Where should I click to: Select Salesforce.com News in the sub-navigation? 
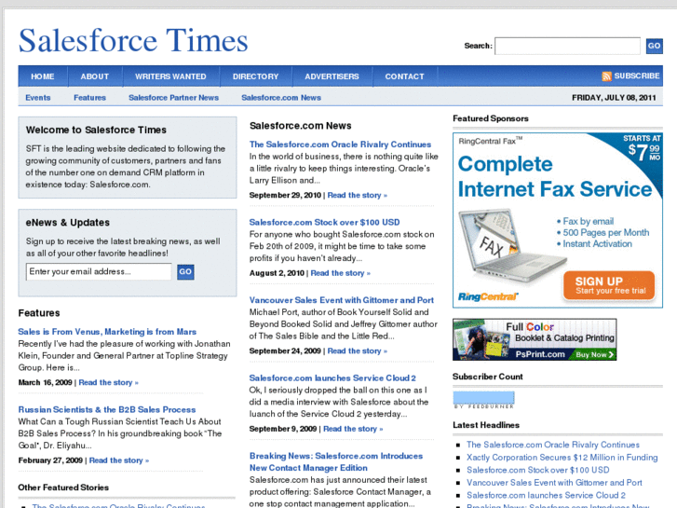click(281, 98)
